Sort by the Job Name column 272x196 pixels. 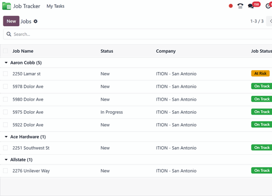click(23, 51)
